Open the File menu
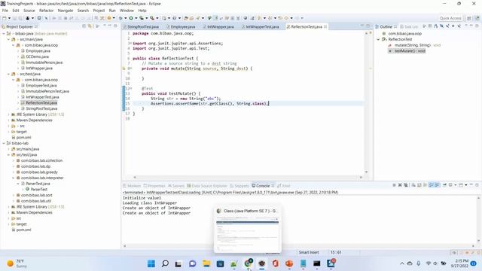This screenshot has width=482, height=271. (5, 11)
